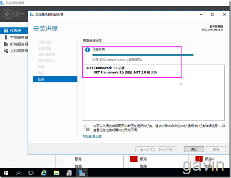The width and height of the screenshot is (231, 178).
Task: Select the 服务器角色 wizard step
Action: tap(46, 61)
